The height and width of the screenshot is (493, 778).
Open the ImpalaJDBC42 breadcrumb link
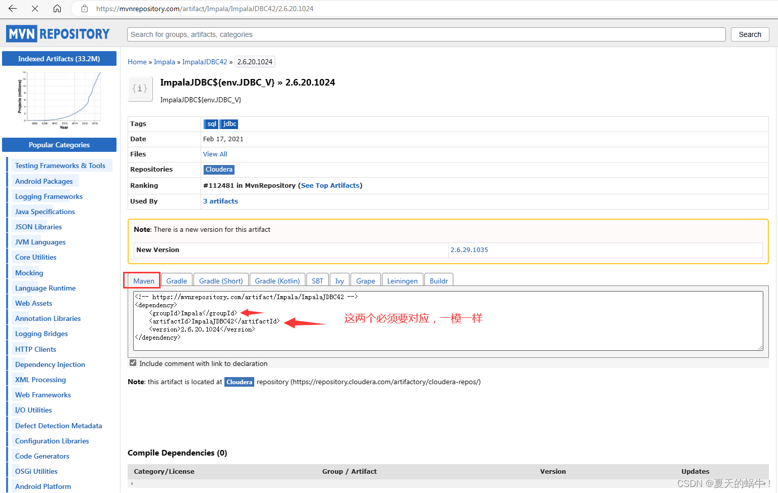pyautogui.click(x=205, y=62)
